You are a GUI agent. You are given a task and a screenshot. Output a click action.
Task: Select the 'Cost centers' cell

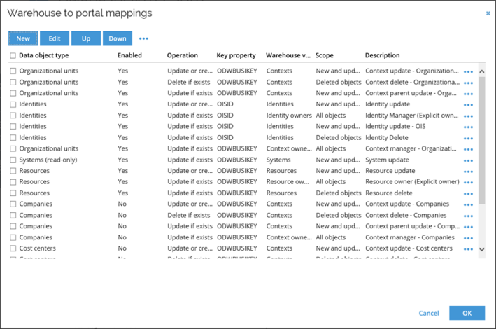point(37,248)
